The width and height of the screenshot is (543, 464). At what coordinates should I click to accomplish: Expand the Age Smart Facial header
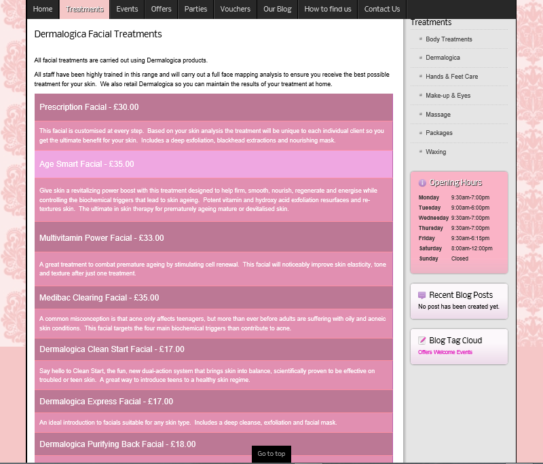click(213, 164)
